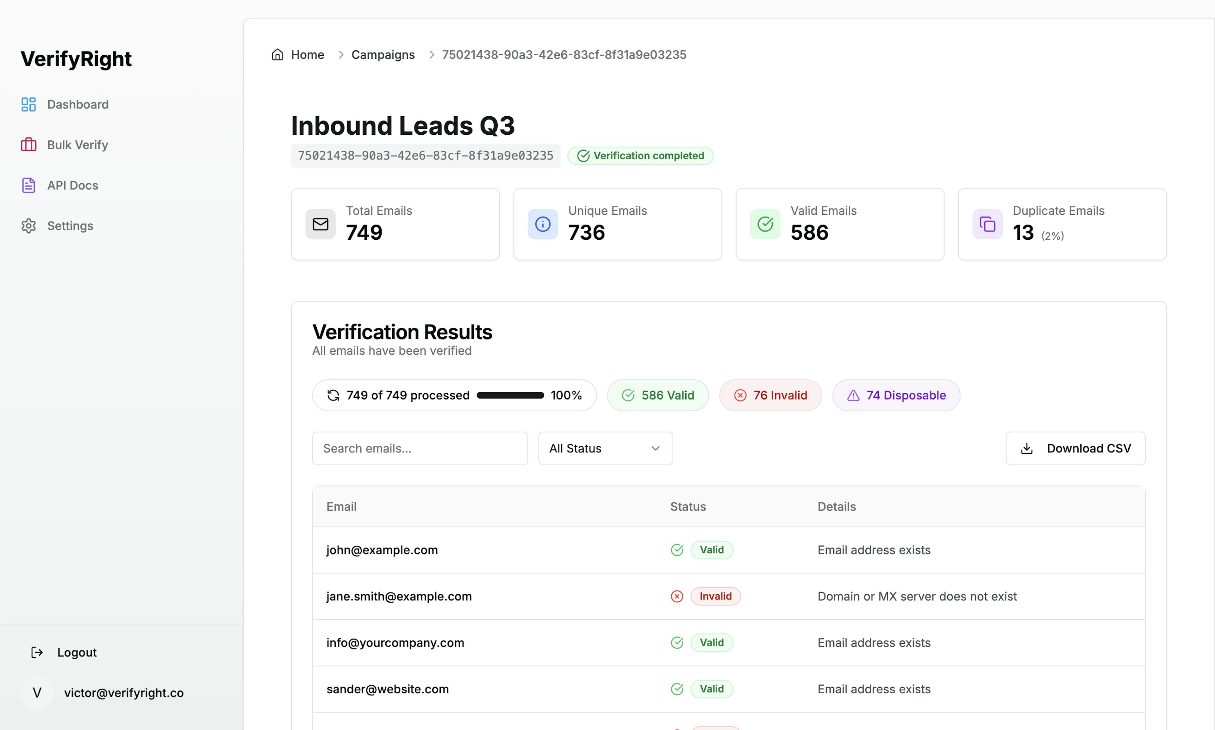
Task: Click the refresh icon beside processed count
Action: click(x=333, y=396)
